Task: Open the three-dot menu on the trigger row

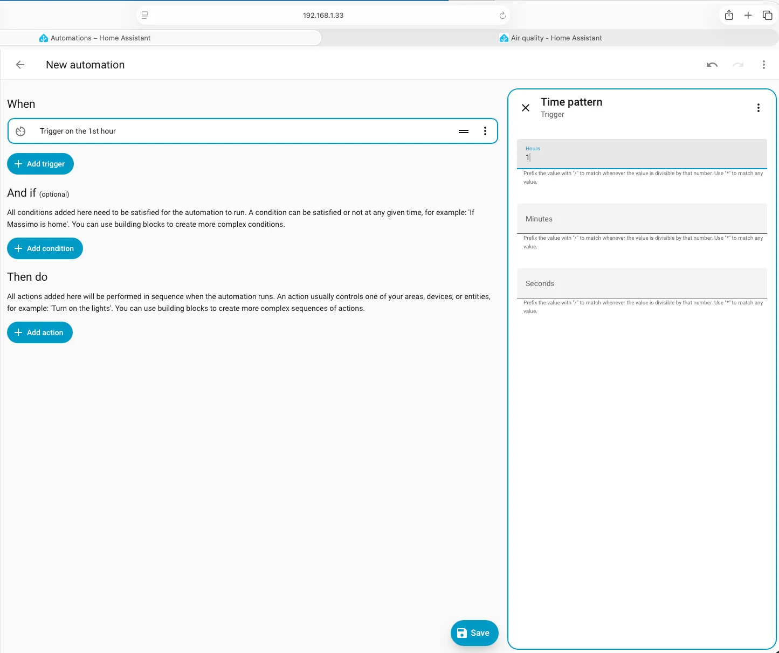Action: tap(485, 131)
